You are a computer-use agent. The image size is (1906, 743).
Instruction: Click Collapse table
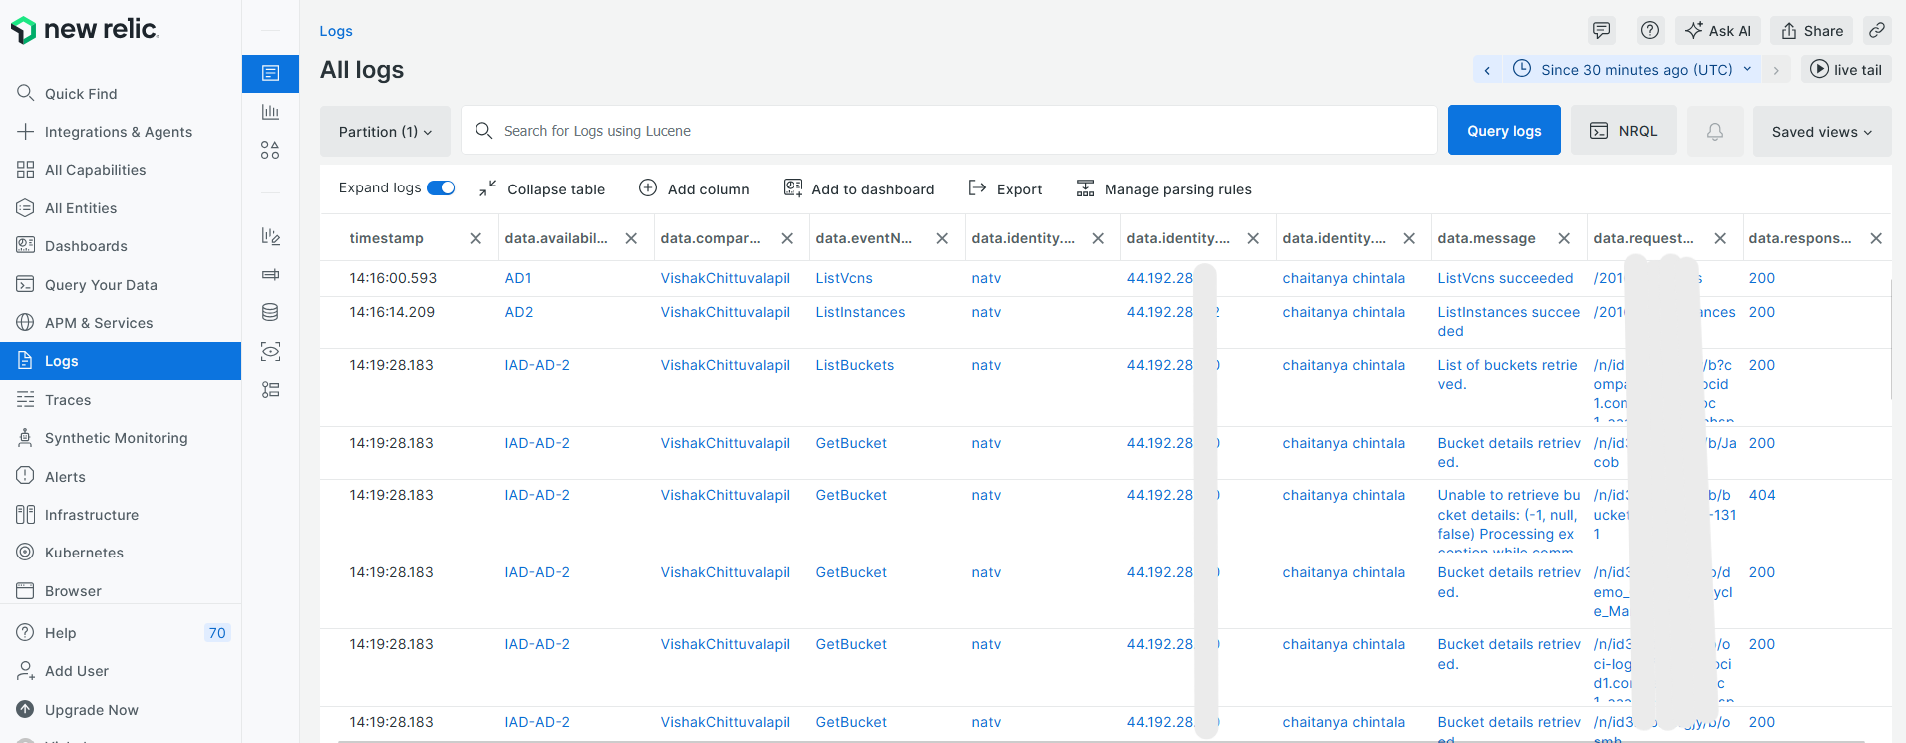[542, 188]
